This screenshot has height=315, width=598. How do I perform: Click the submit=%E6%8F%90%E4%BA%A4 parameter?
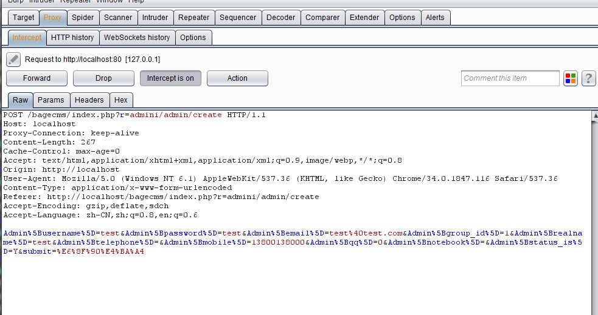[x=83, y=251]
